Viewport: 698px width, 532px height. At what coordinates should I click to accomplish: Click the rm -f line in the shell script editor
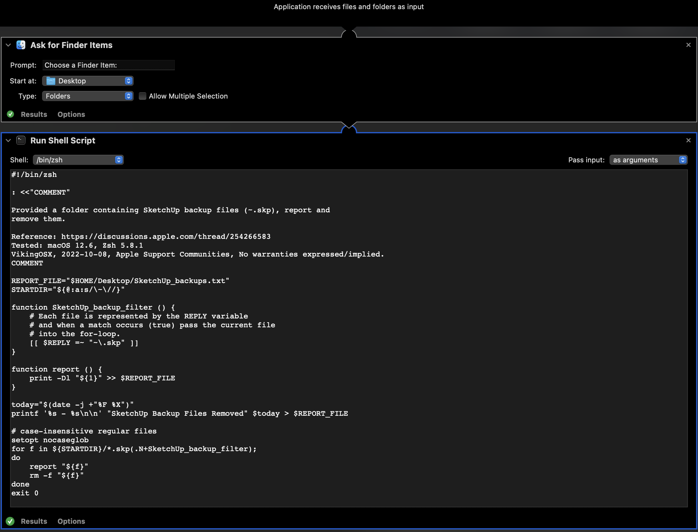[x=56, y=475]
